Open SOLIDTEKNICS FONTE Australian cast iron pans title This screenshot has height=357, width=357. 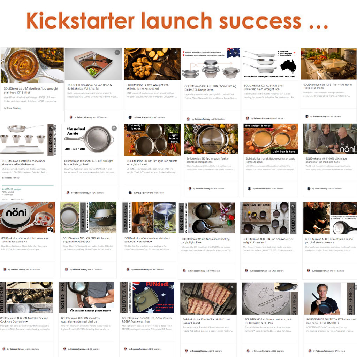[331, 321]
